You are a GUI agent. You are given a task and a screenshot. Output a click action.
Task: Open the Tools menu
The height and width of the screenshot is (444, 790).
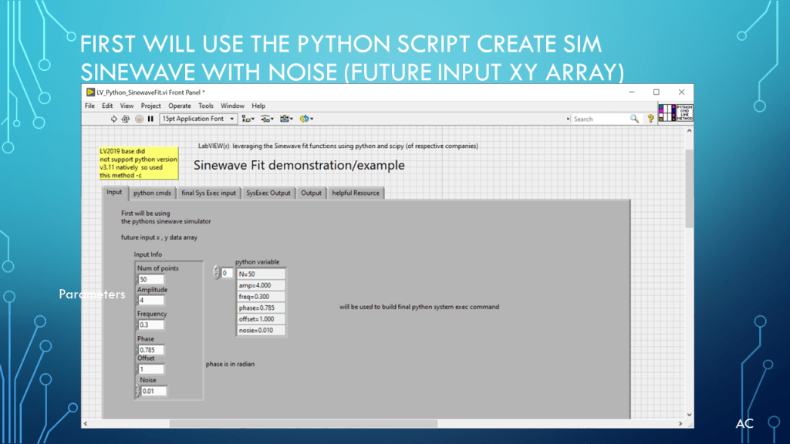click(x=206, y=106)
